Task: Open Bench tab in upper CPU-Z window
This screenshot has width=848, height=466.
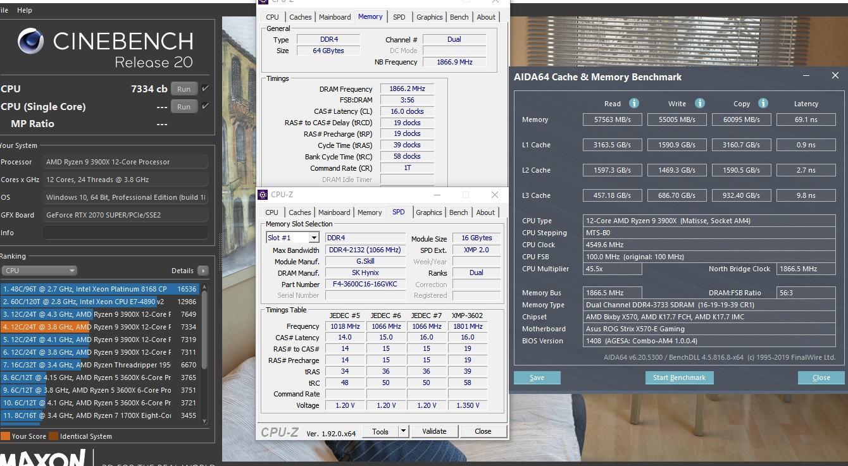Action: pyautogui.click(x=459, y=17)
